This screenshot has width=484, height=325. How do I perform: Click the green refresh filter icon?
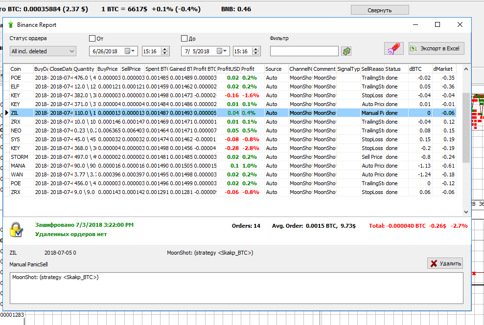pos(346,51)
